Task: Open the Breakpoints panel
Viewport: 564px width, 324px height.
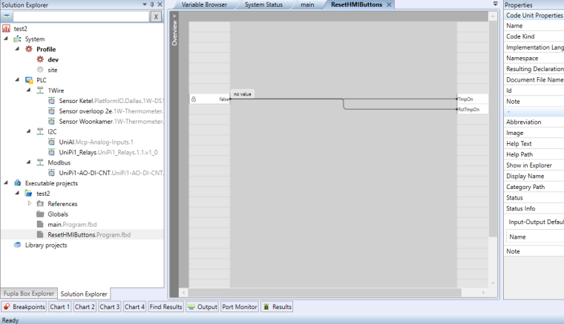Action: (24, 306)
